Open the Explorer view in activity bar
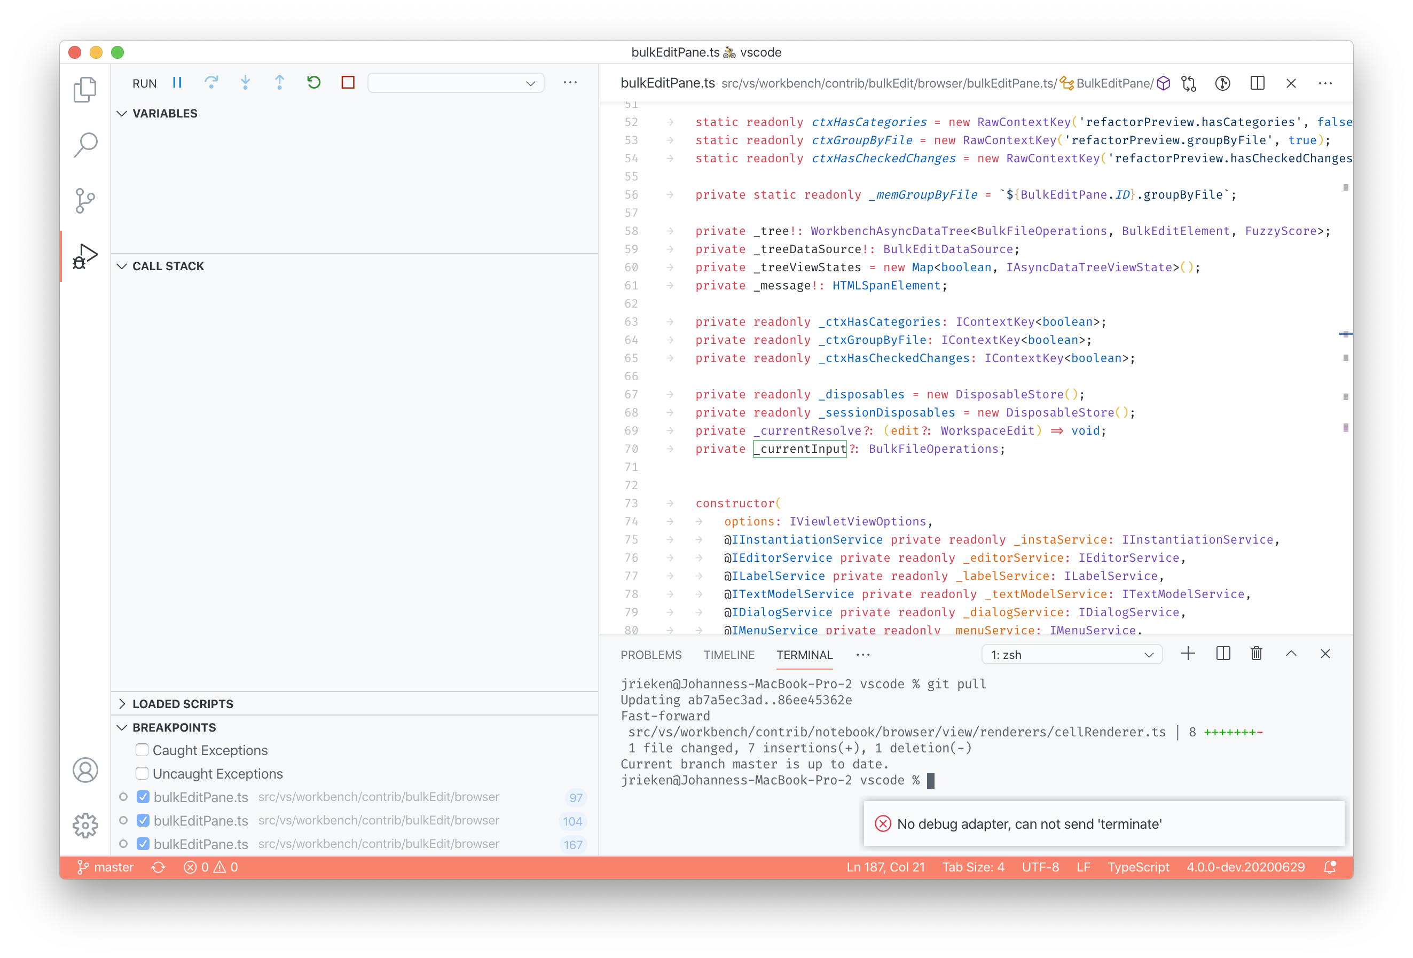 tap(85, 89)
